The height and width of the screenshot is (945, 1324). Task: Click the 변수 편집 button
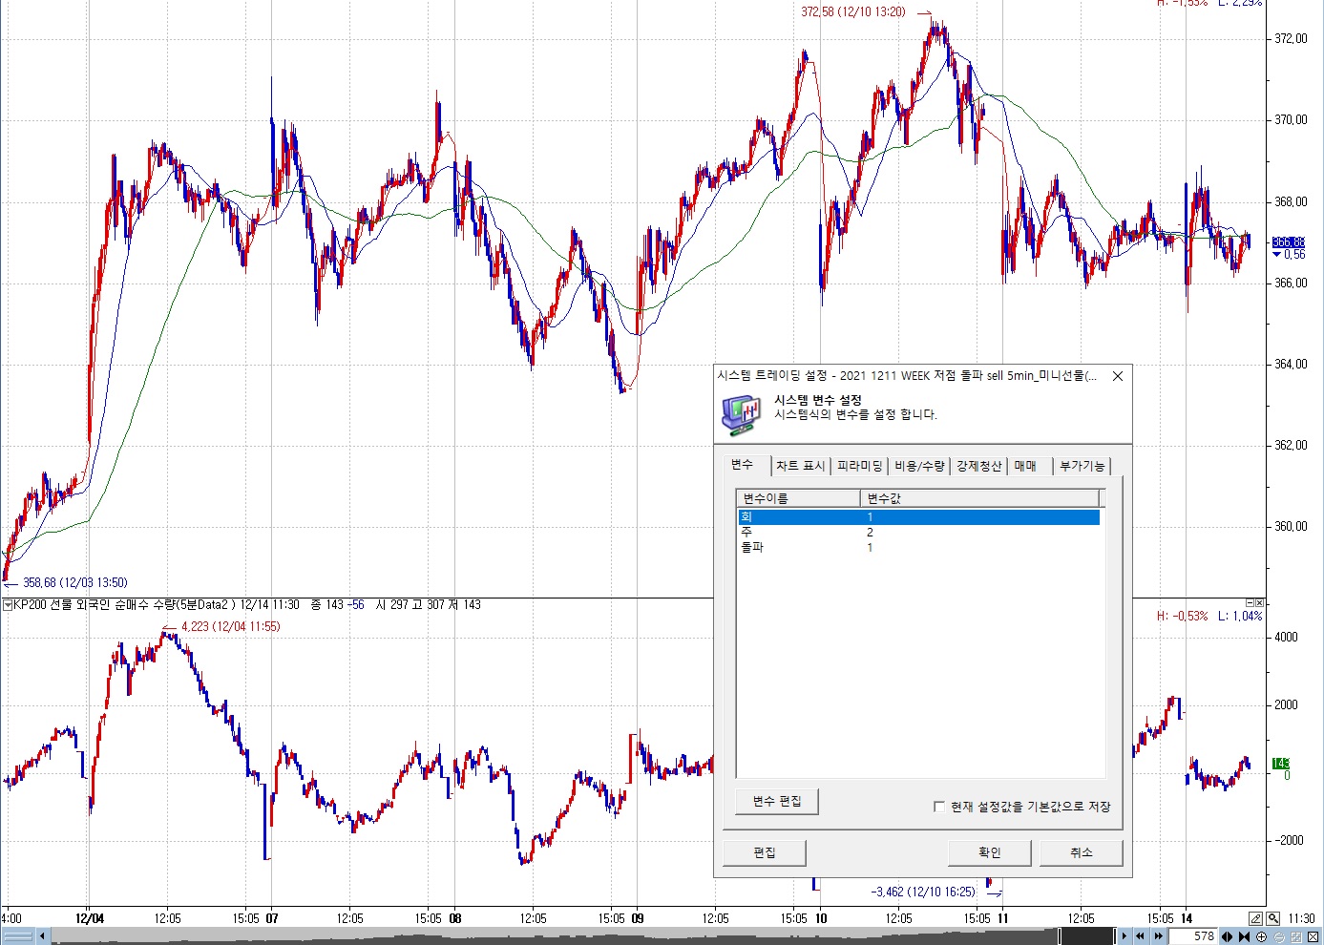[776, 801]
